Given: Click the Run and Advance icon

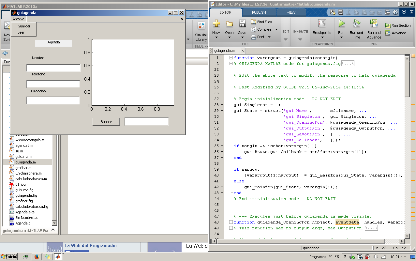Looking at the screenshot, I should [x=374, y=23].
